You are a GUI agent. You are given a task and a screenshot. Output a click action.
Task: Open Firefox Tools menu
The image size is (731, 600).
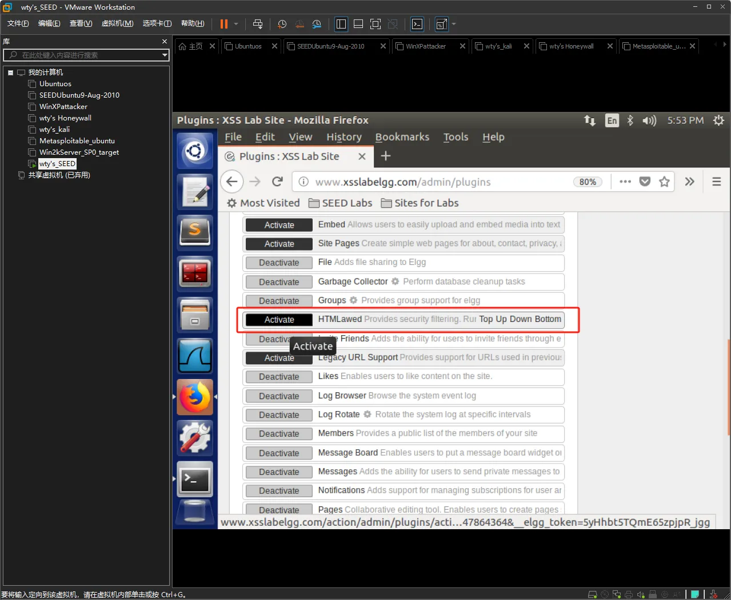point(456,137)
